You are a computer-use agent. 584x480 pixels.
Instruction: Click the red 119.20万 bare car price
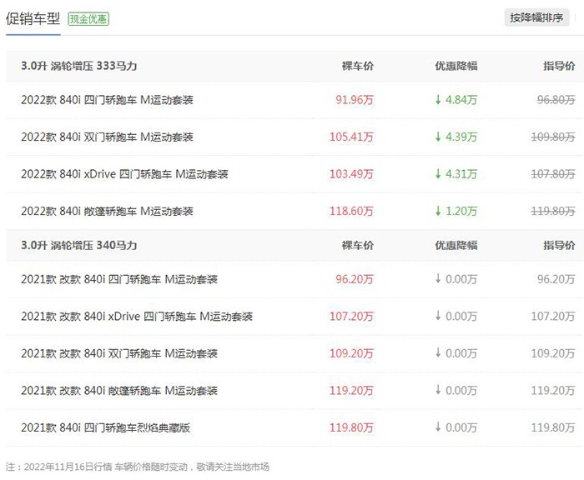(351, 391)
